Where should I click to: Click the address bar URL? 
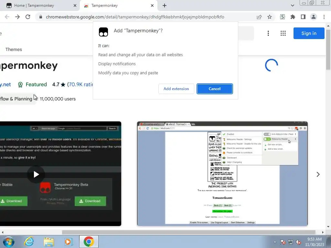point(135,17)
